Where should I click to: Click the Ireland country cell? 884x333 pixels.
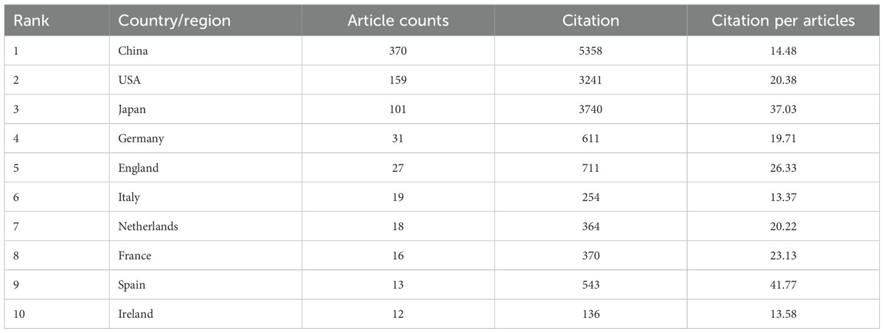[136, 314]
